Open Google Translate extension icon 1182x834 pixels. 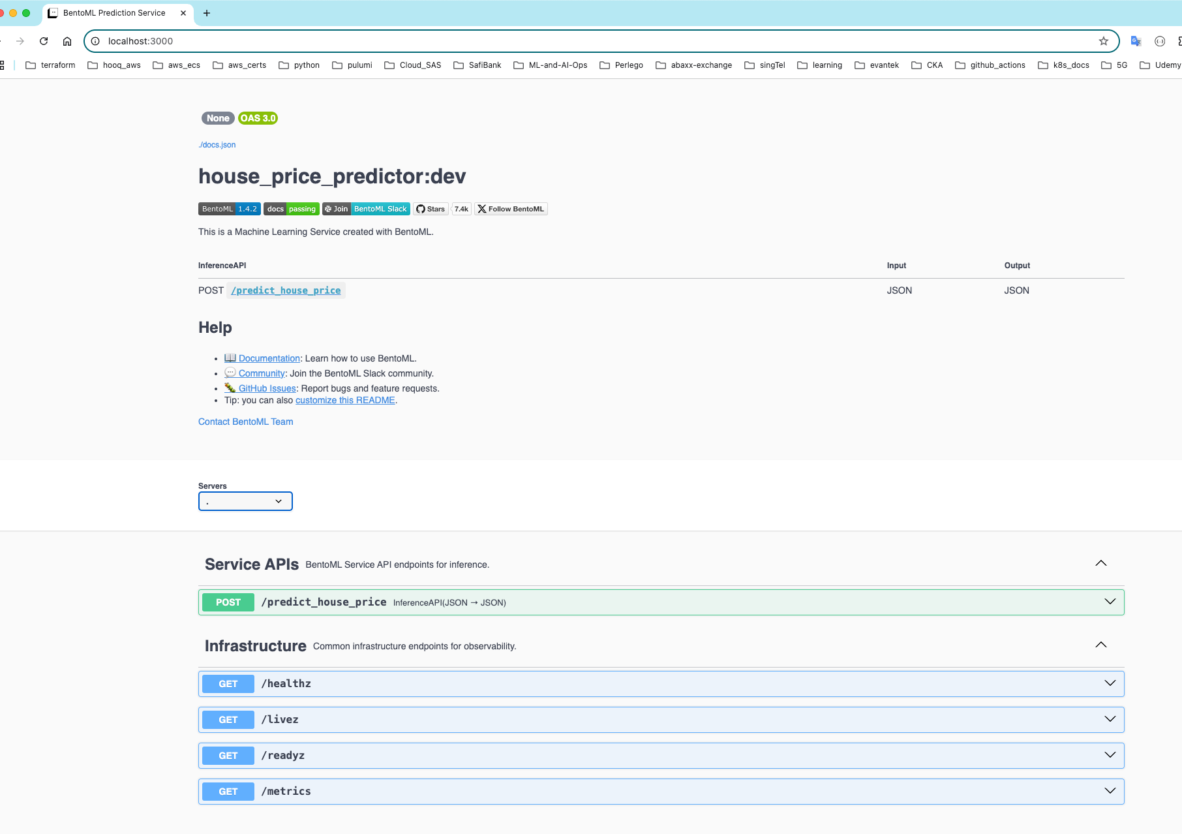click(1136, 41)
